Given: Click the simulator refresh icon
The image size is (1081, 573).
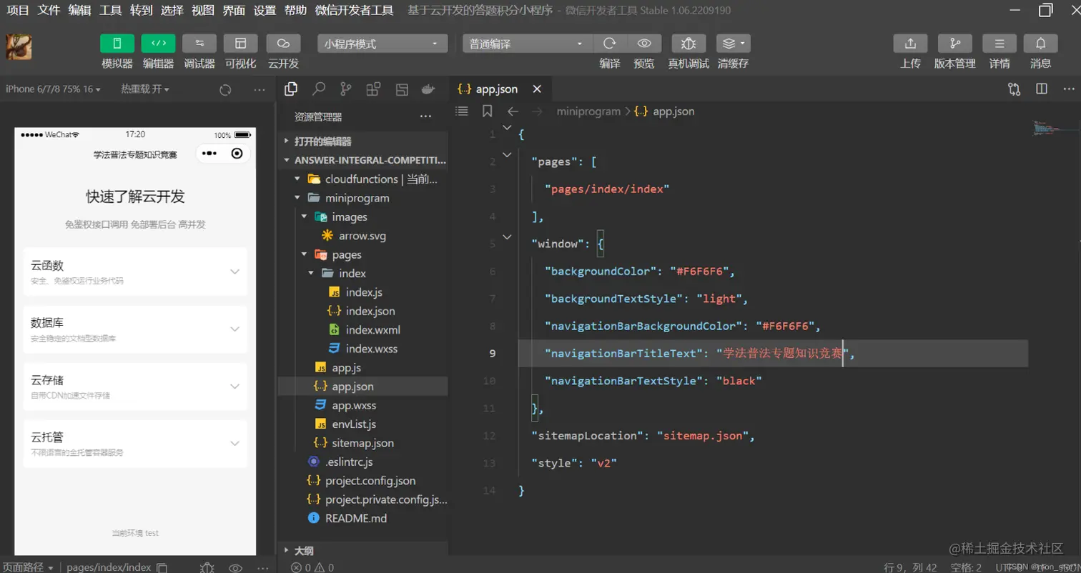Looking at the screenshot, I should (225, 90).
